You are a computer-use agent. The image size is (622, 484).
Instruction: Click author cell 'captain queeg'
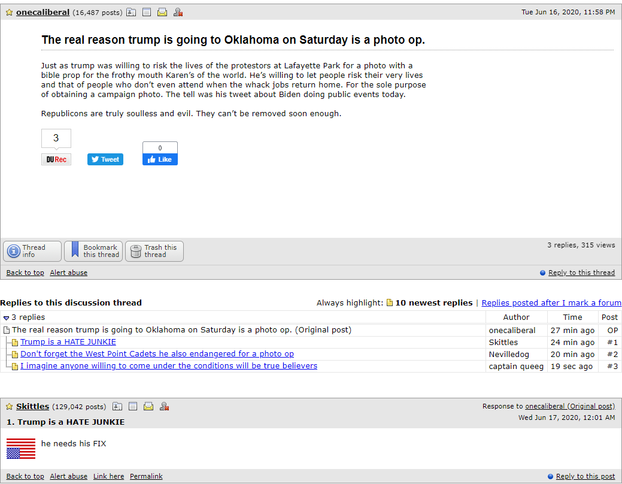[516, 366]
